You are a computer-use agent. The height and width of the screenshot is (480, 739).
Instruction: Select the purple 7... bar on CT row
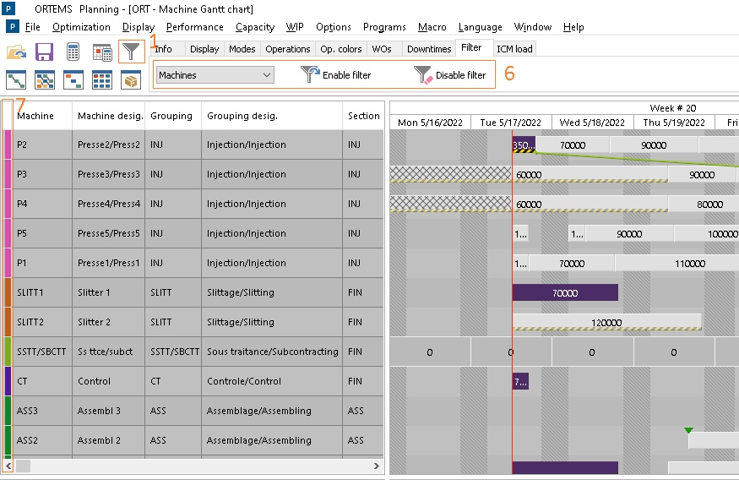[520, 381]
